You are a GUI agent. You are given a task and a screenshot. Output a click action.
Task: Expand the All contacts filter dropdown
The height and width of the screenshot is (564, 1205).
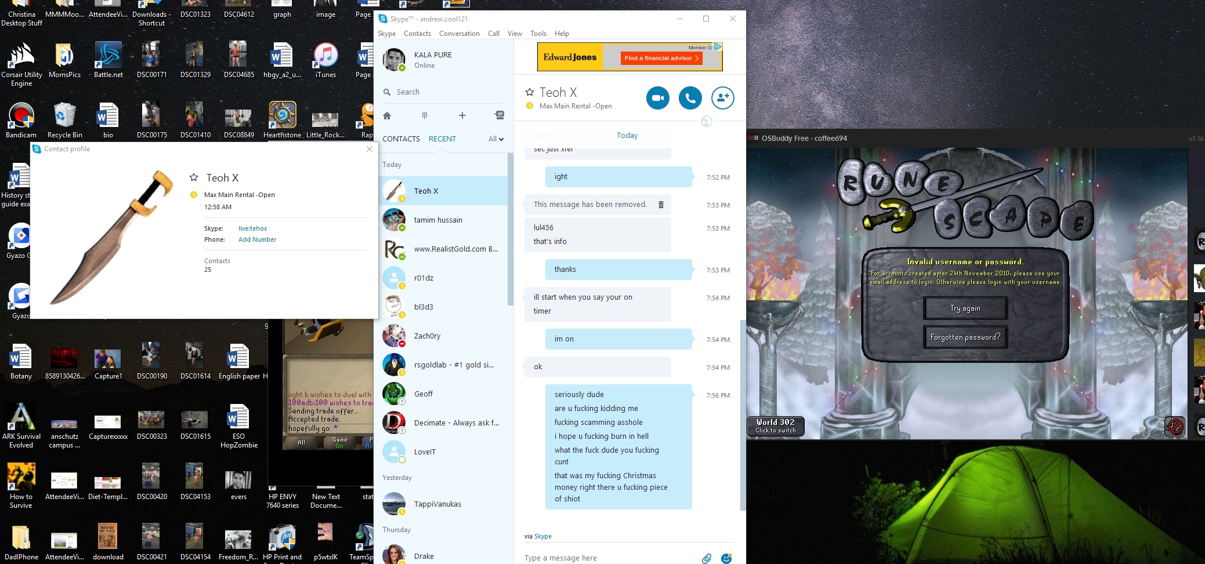click(496, 139)
